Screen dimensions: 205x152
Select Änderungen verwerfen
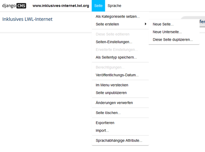[120, 103]
